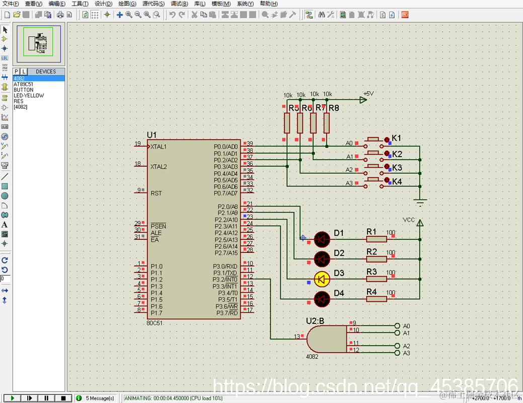Select LED-YELLOW in the devices list
Screen dimensions: 523x403
(x=29, y=96)
